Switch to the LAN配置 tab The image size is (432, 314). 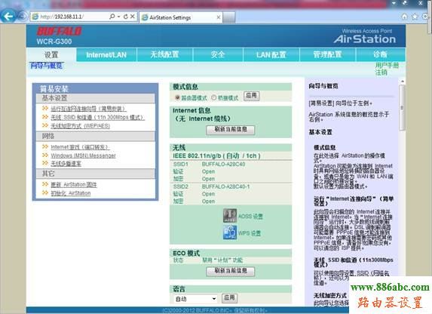(271, 54)
